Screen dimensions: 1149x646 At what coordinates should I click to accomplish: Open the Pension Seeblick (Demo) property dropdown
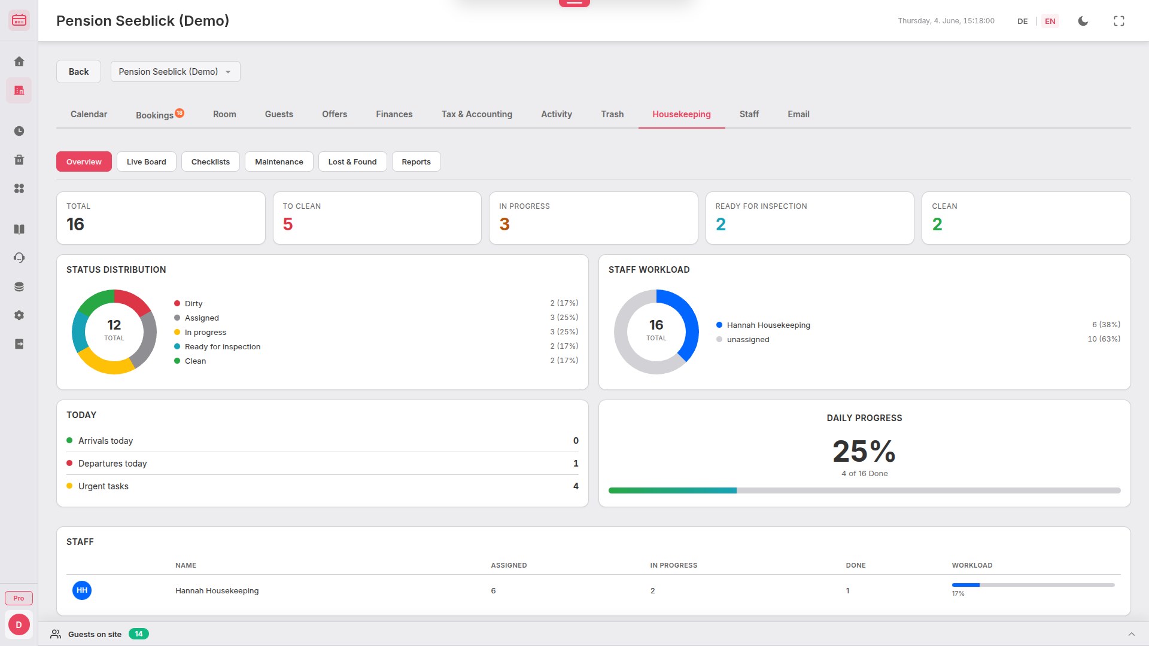pyautogui.click(x=175, y=72)
